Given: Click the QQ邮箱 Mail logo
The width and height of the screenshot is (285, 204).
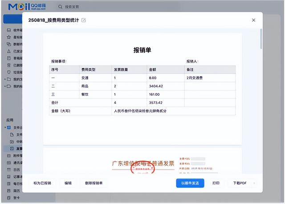Looking at the screenshot, I should pyautogui.click(x=27, y=7).
